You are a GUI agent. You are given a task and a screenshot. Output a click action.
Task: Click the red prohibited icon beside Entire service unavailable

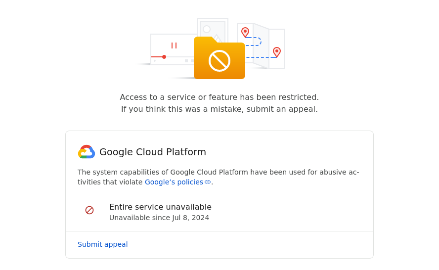pyautogui.click(x=89, y=210)
